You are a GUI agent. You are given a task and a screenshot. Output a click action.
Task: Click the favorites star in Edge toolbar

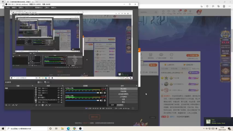pyautogui.click(x=213, y=6)
